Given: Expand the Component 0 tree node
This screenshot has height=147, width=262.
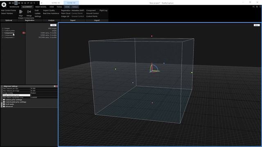Looking at the screenshot, I should point(3,33).
